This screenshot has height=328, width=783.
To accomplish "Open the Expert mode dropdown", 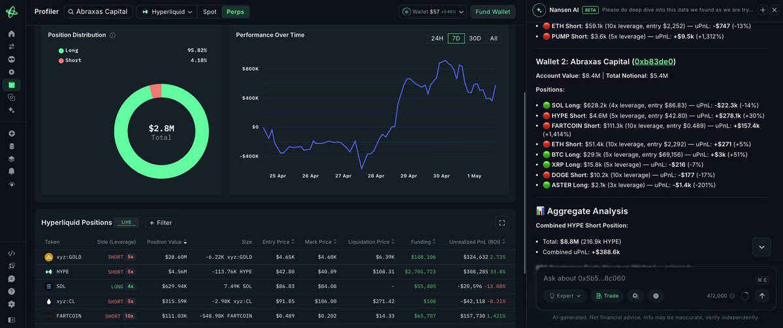I will (565, 296).
